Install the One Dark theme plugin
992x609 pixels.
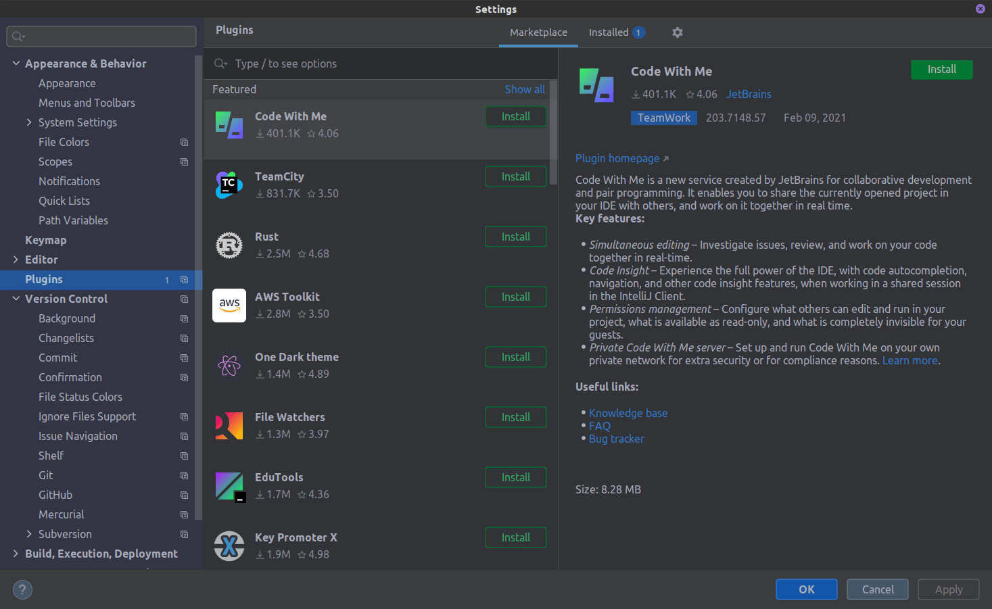[x=516, y=357]
